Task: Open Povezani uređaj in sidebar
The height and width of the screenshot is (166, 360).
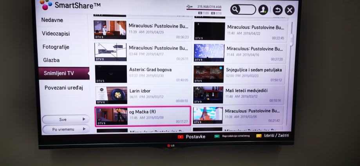Action: tap(64, 88)
